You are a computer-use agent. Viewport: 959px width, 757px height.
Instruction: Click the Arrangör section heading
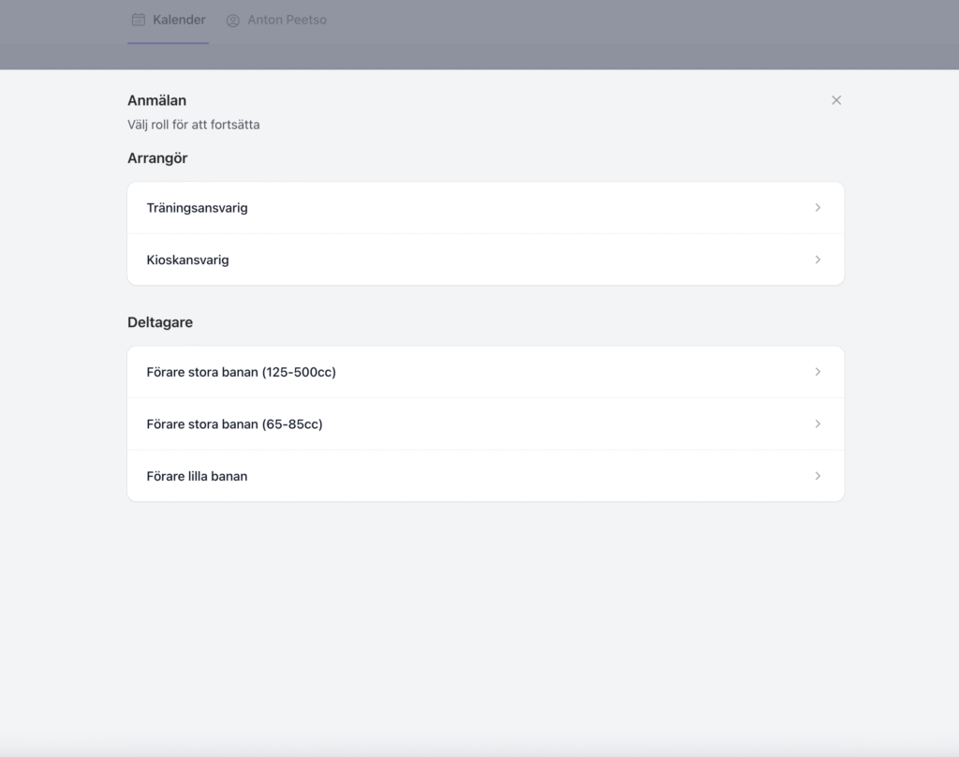click(157, 158)
